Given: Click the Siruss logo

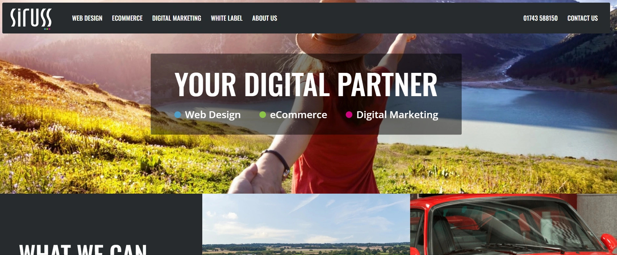Looking at the screenshot, I should [31, 18].
